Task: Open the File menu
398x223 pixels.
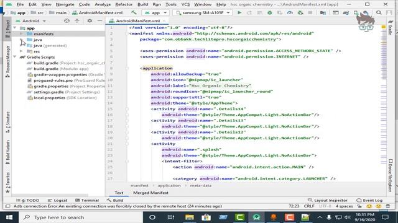Action: [20, 4]
